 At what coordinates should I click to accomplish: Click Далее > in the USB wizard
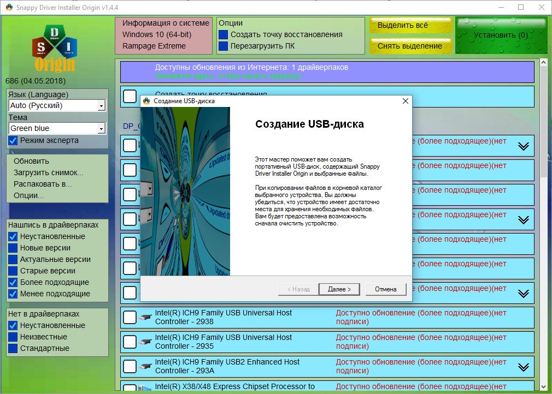coord(339,289)
